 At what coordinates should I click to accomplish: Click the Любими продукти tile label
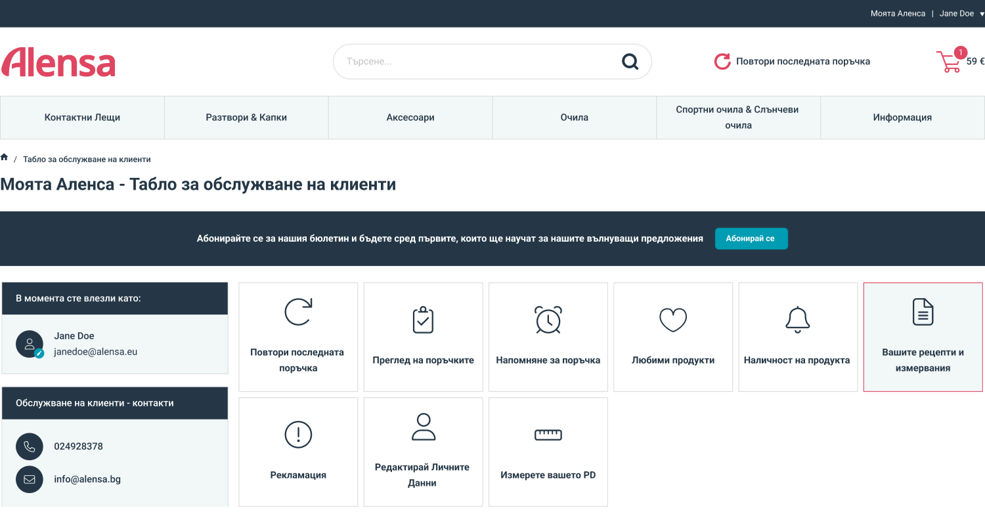(673, 360)
